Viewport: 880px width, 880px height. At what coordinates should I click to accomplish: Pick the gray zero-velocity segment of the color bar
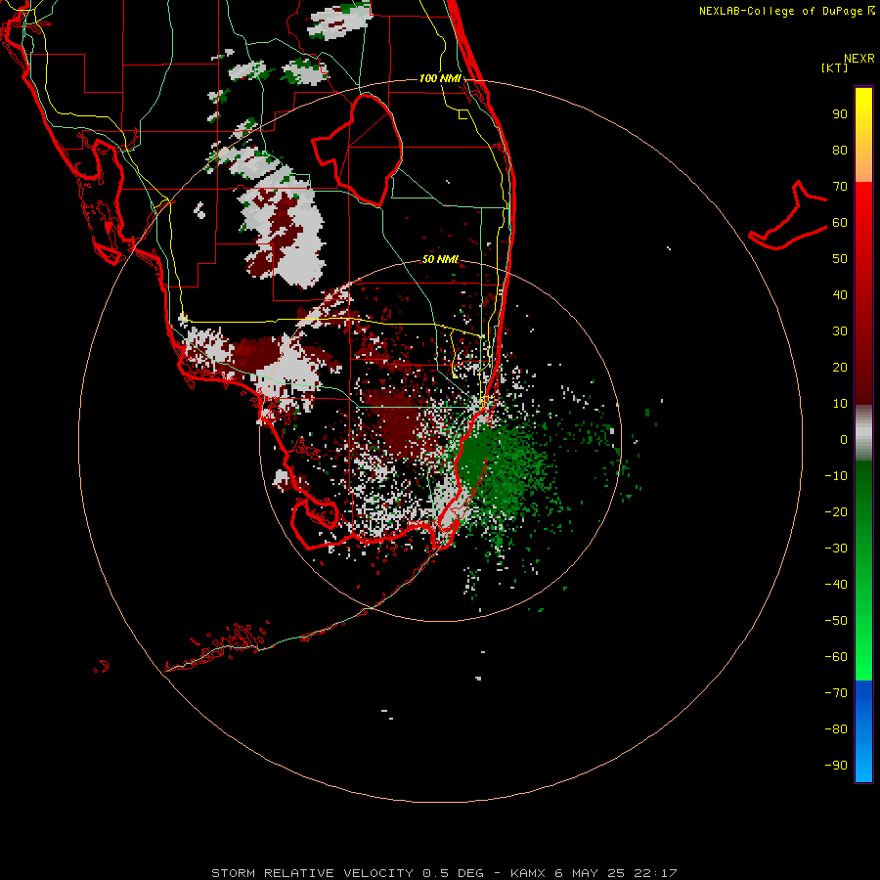click(863, 433)
